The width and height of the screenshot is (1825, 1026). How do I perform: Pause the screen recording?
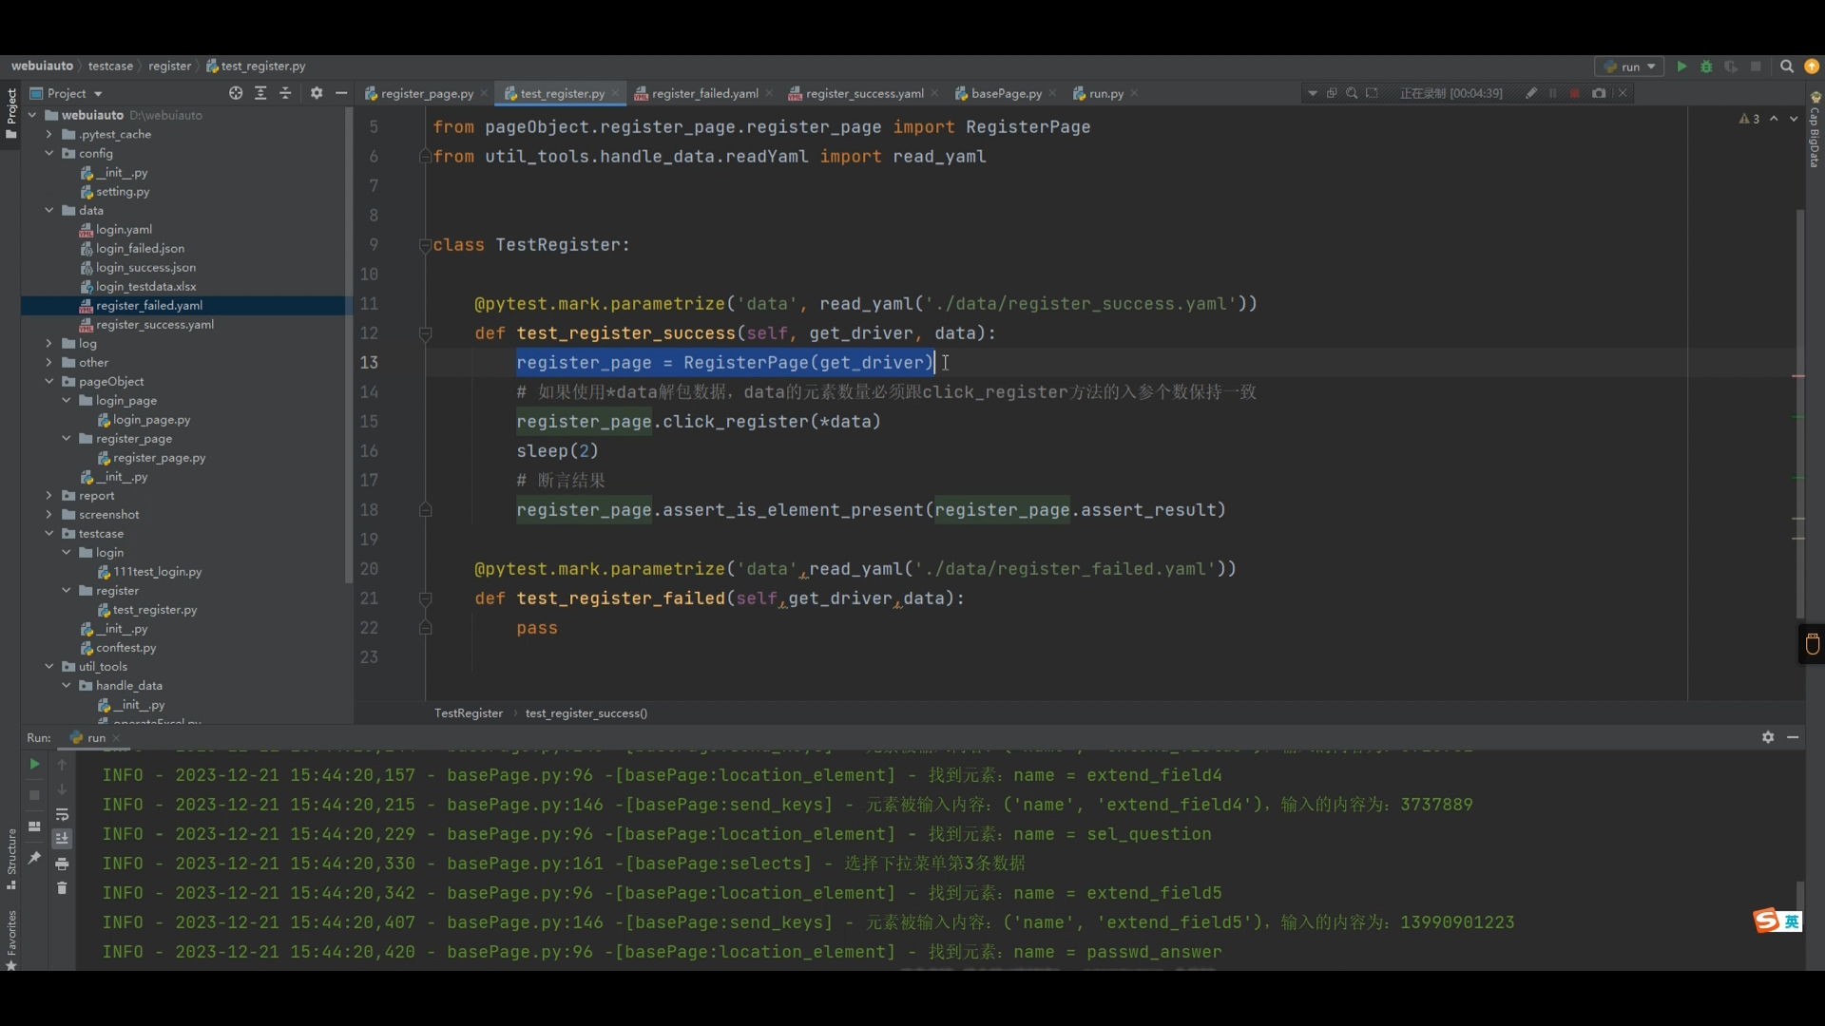coord(1553,93)
